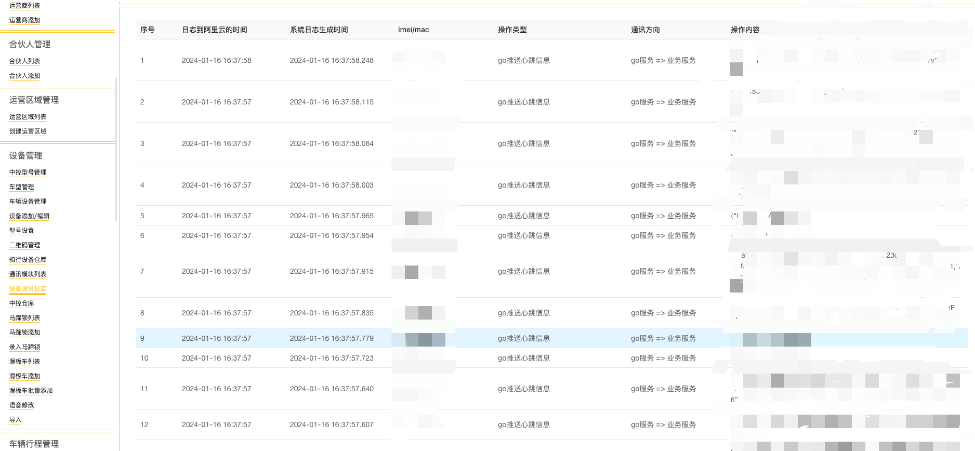975x451 pixels.
Task: Open 语音修改 link
Action: pos(21,405)
